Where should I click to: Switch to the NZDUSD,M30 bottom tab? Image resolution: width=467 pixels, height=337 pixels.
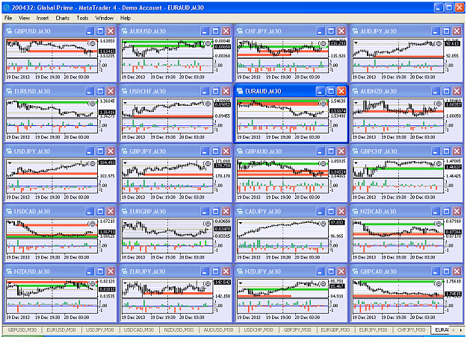[x=179, y=330]
